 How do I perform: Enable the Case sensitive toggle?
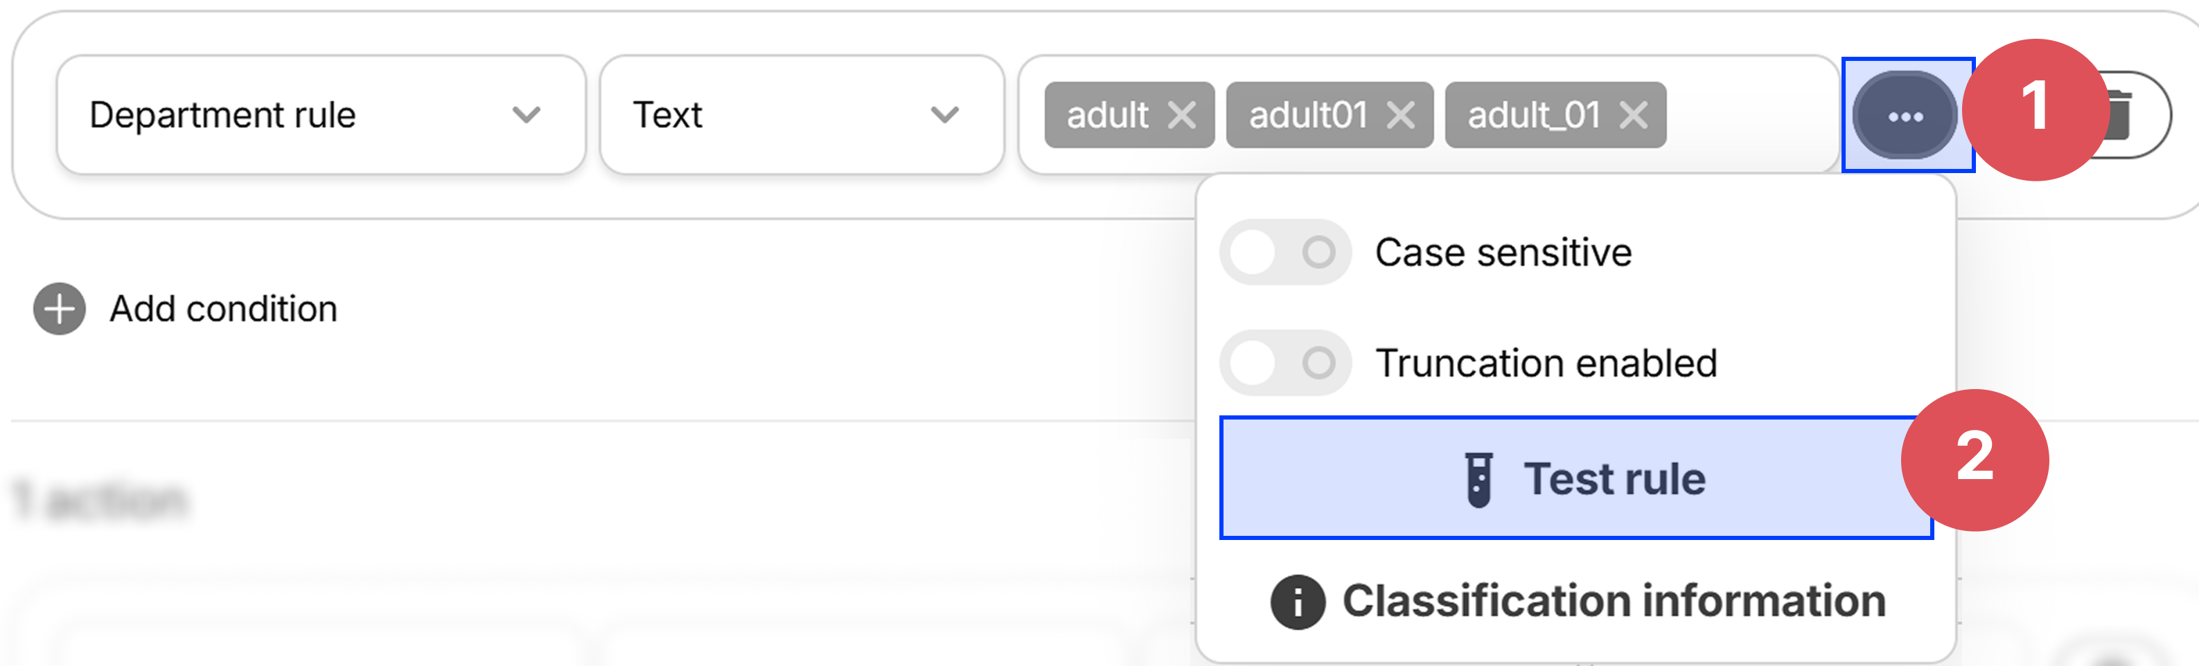[x=1284, y=251]
